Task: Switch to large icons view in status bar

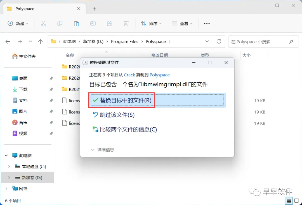Action: [297, 201]
